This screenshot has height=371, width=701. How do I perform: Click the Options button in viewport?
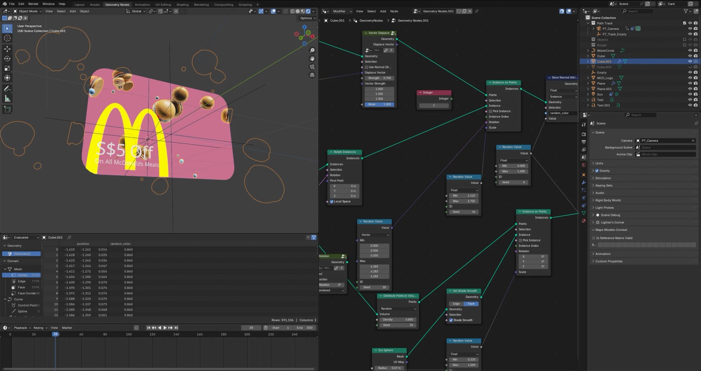pos(307,18)
